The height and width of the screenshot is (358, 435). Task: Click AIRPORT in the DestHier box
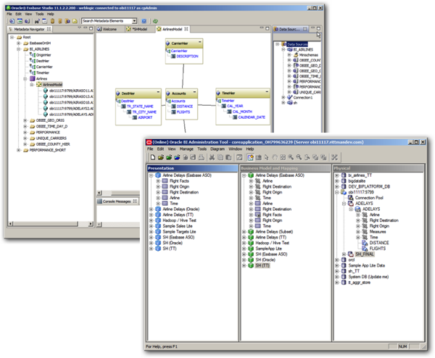tap(145, 117)
